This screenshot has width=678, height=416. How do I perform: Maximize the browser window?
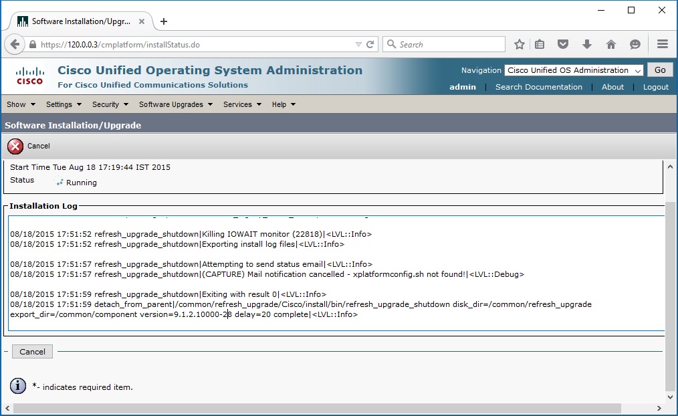click(631, 11)
